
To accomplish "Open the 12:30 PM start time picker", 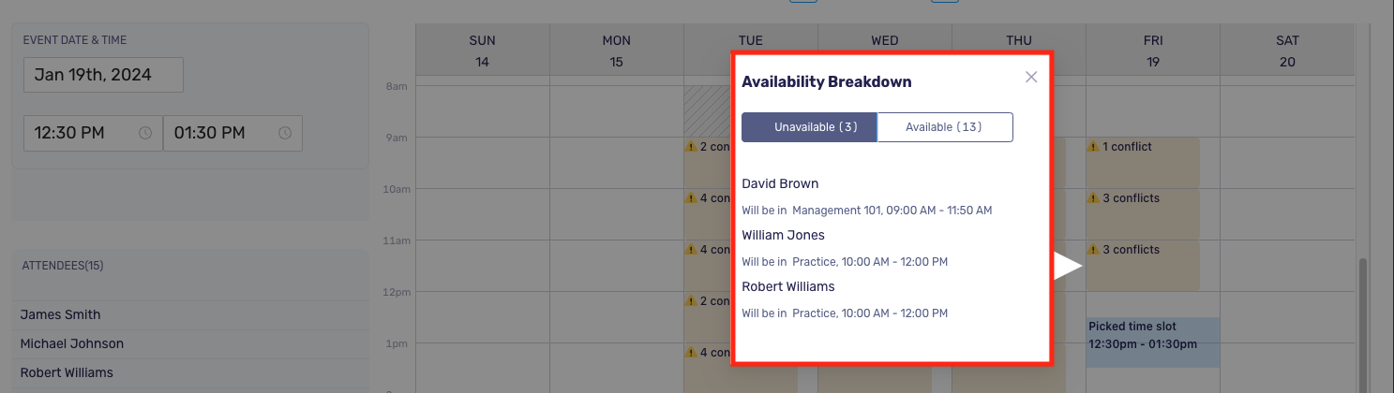I will click(93, 133).
